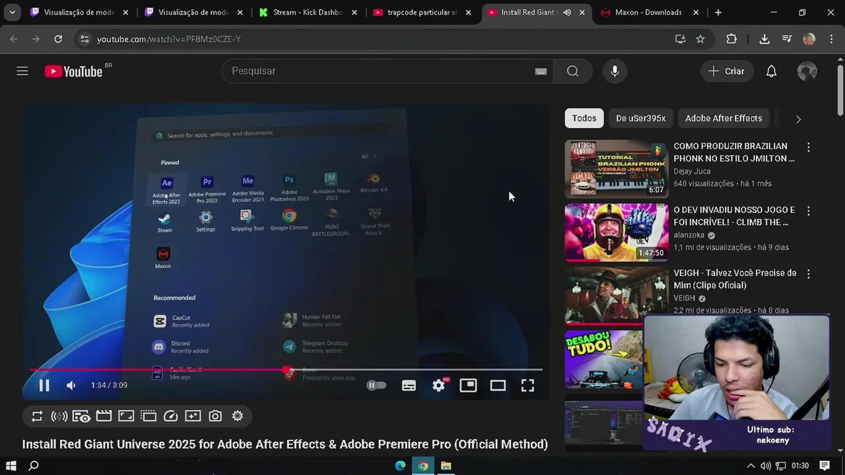The height and width of the screenshot is (475, 845).
Task: Reload the current page
Action: [58, 40]
